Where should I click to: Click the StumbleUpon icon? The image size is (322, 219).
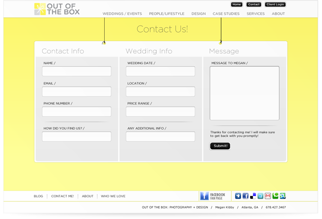pos(283,196)
